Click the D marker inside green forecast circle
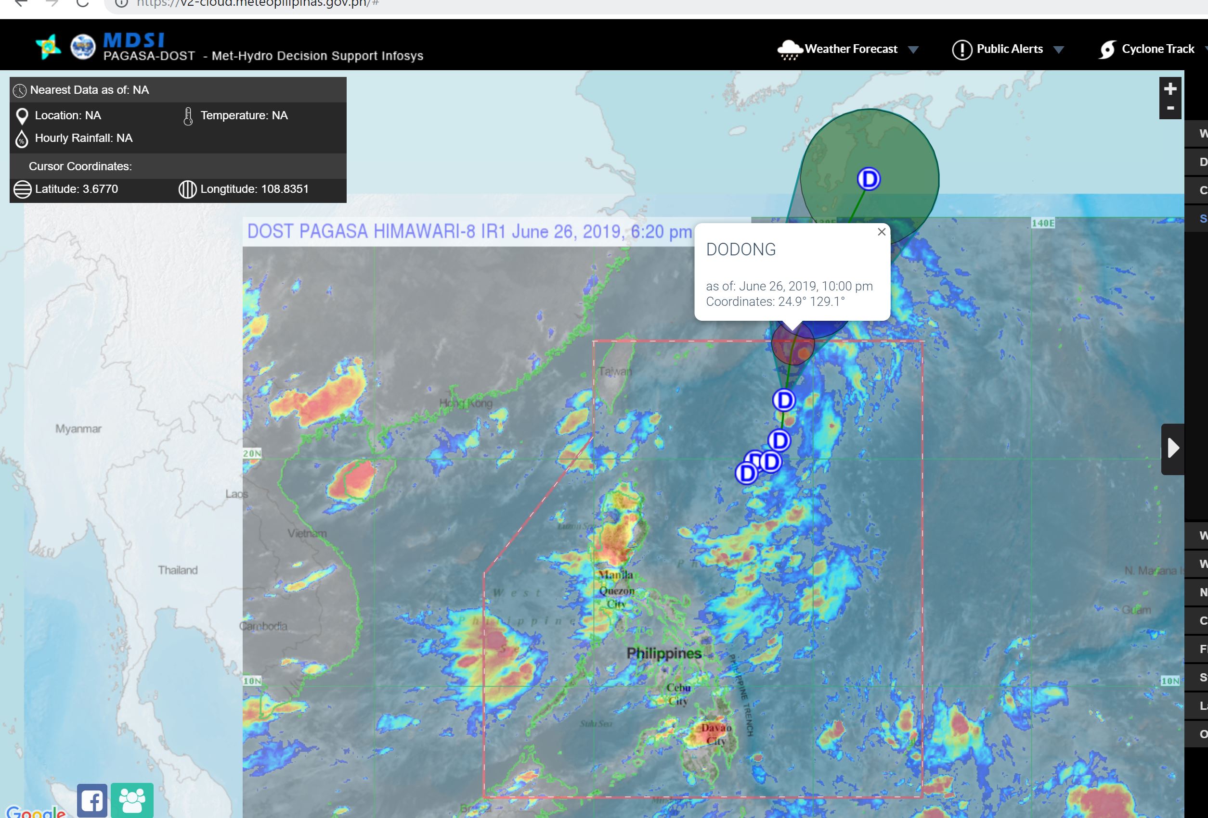 [x=868, y=179]
